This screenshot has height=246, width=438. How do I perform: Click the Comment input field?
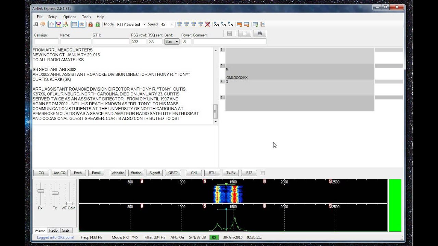[230, 41]
